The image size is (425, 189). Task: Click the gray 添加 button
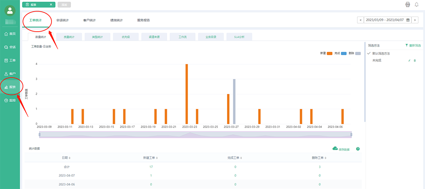64,5
